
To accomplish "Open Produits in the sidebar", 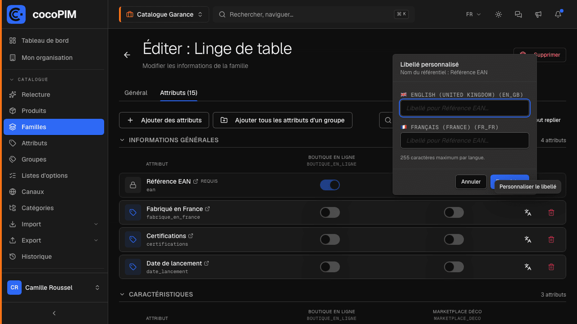I will 54,111.
